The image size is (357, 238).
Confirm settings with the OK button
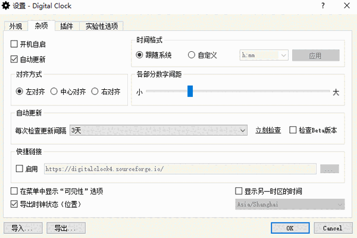[x=290, y=228]
